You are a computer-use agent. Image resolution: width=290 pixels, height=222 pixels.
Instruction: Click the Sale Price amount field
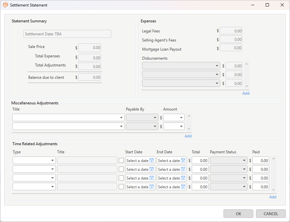pyautogui.click(x=90, y=48)
